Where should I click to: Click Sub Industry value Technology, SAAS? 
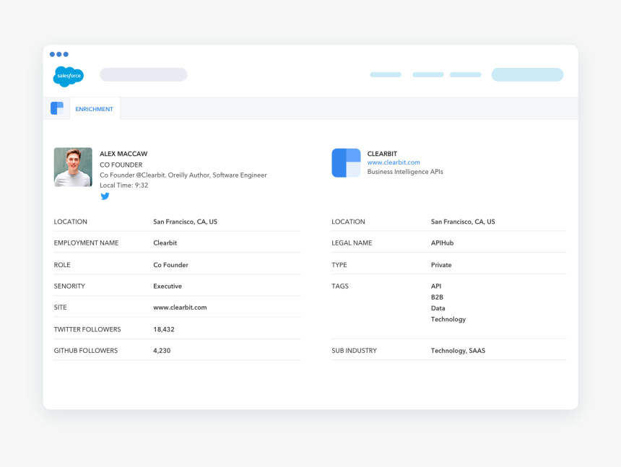pos(459,351)
